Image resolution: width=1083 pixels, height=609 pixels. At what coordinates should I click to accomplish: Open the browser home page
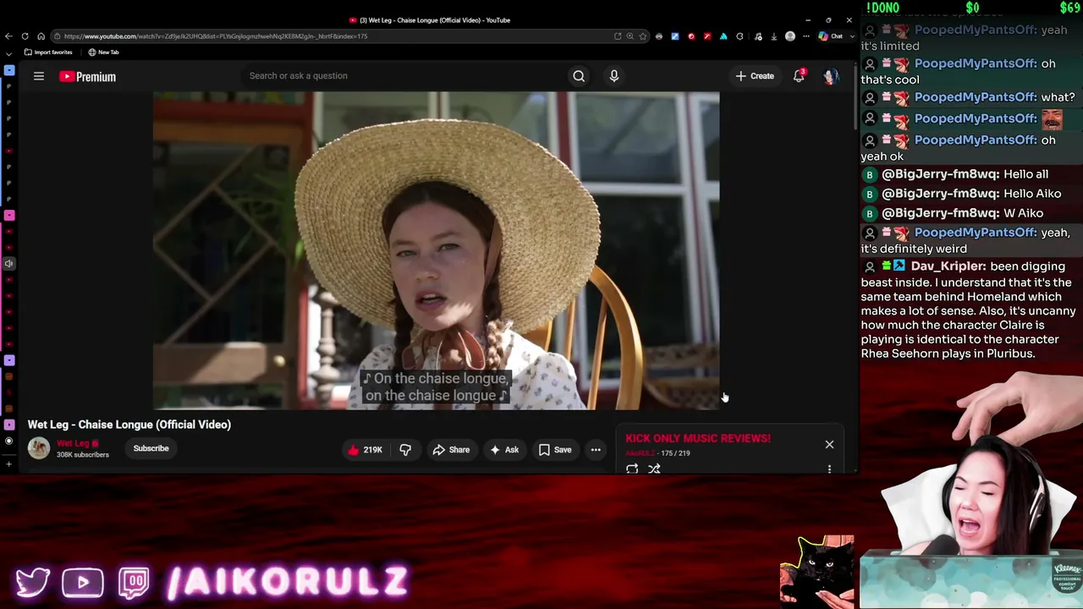coord(41,36)
